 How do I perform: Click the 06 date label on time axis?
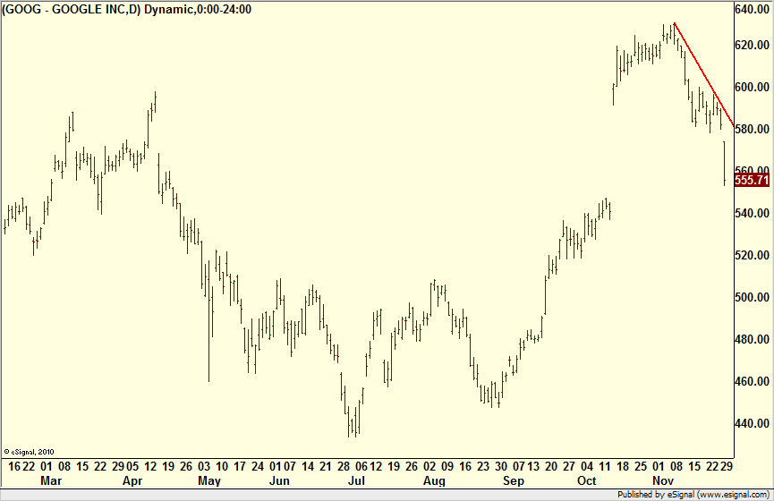click(361, 466)
